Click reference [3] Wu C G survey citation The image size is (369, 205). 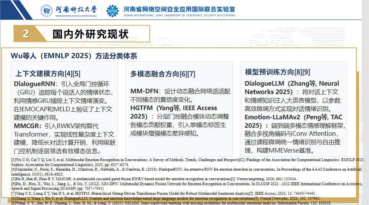coord(188,162)
